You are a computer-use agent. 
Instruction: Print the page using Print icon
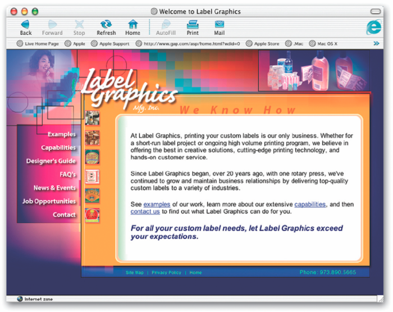click(x=193, y=27)
